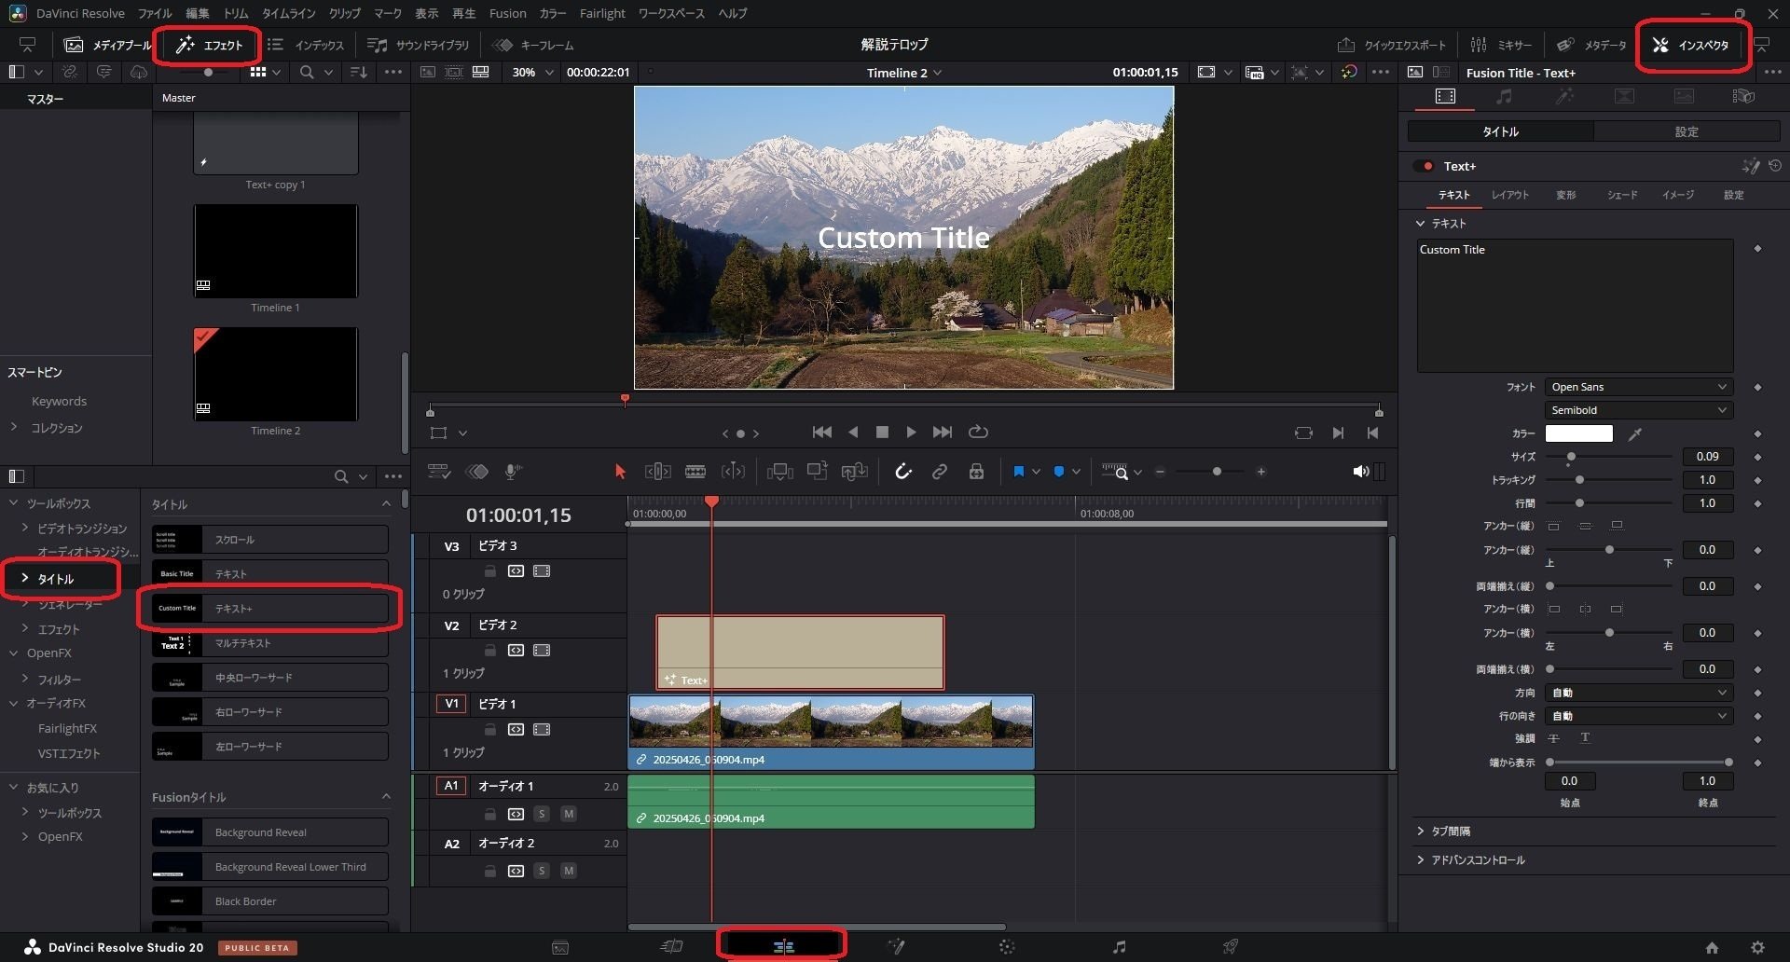Select the Timeline 1 thumbnail in media pool
This screenshot has width=1790, height=962.
(275, 252)
